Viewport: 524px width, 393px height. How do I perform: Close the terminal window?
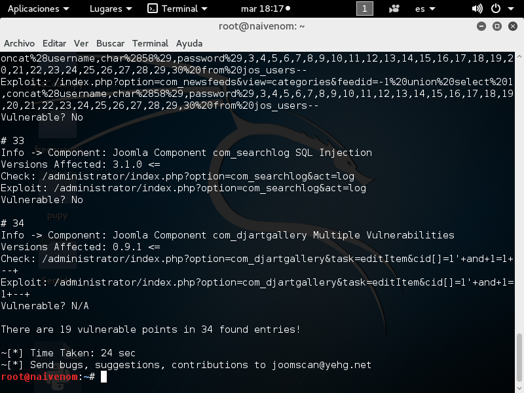(x=513, y=26)
